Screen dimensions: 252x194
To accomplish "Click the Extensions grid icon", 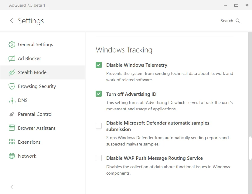I will (x=12, y=142).
